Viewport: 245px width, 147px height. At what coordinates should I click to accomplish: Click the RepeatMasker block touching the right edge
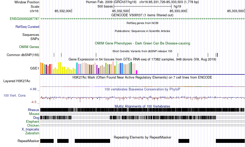click(230, 141)
